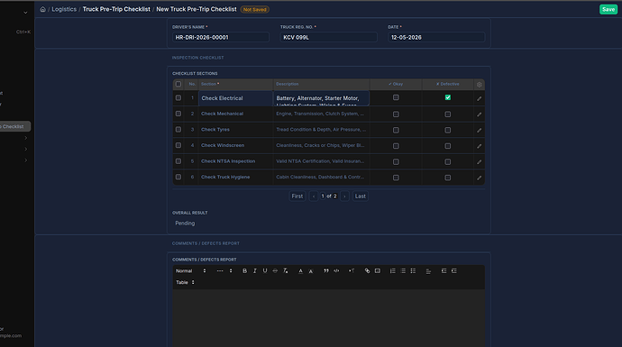Screen dimensions: 622x347
Task: Apply bold formatting in comments editor
Action: pyautogui.click(x=245, y=271)
